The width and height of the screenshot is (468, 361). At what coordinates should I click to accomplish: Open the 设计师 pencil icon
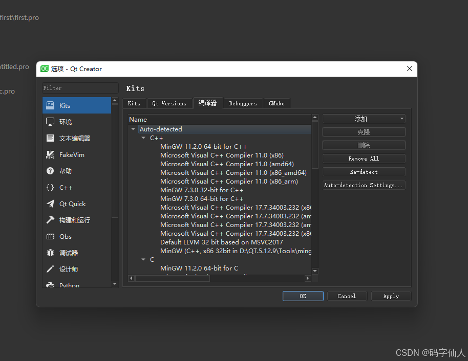(50, 269)
